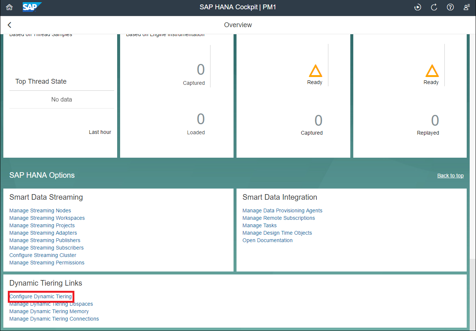This screenshot has height=331, width=476.
Task: Click the 0 Replayed value
Action: (435, 120)
